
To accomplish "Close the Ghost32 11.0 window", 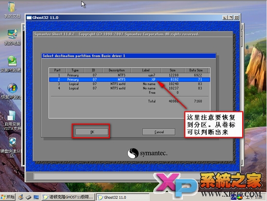I will click(x=236, y=18).
